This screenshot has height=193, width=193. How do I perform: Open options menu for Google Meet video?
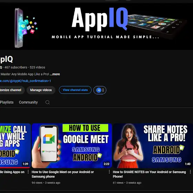point(109,172)
